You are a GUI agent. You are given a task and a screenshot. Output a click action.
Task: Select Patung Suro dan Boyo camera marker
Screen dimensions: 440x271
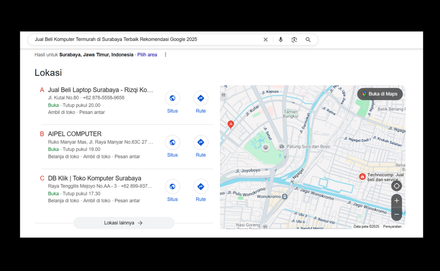click(x=282, y=146)
